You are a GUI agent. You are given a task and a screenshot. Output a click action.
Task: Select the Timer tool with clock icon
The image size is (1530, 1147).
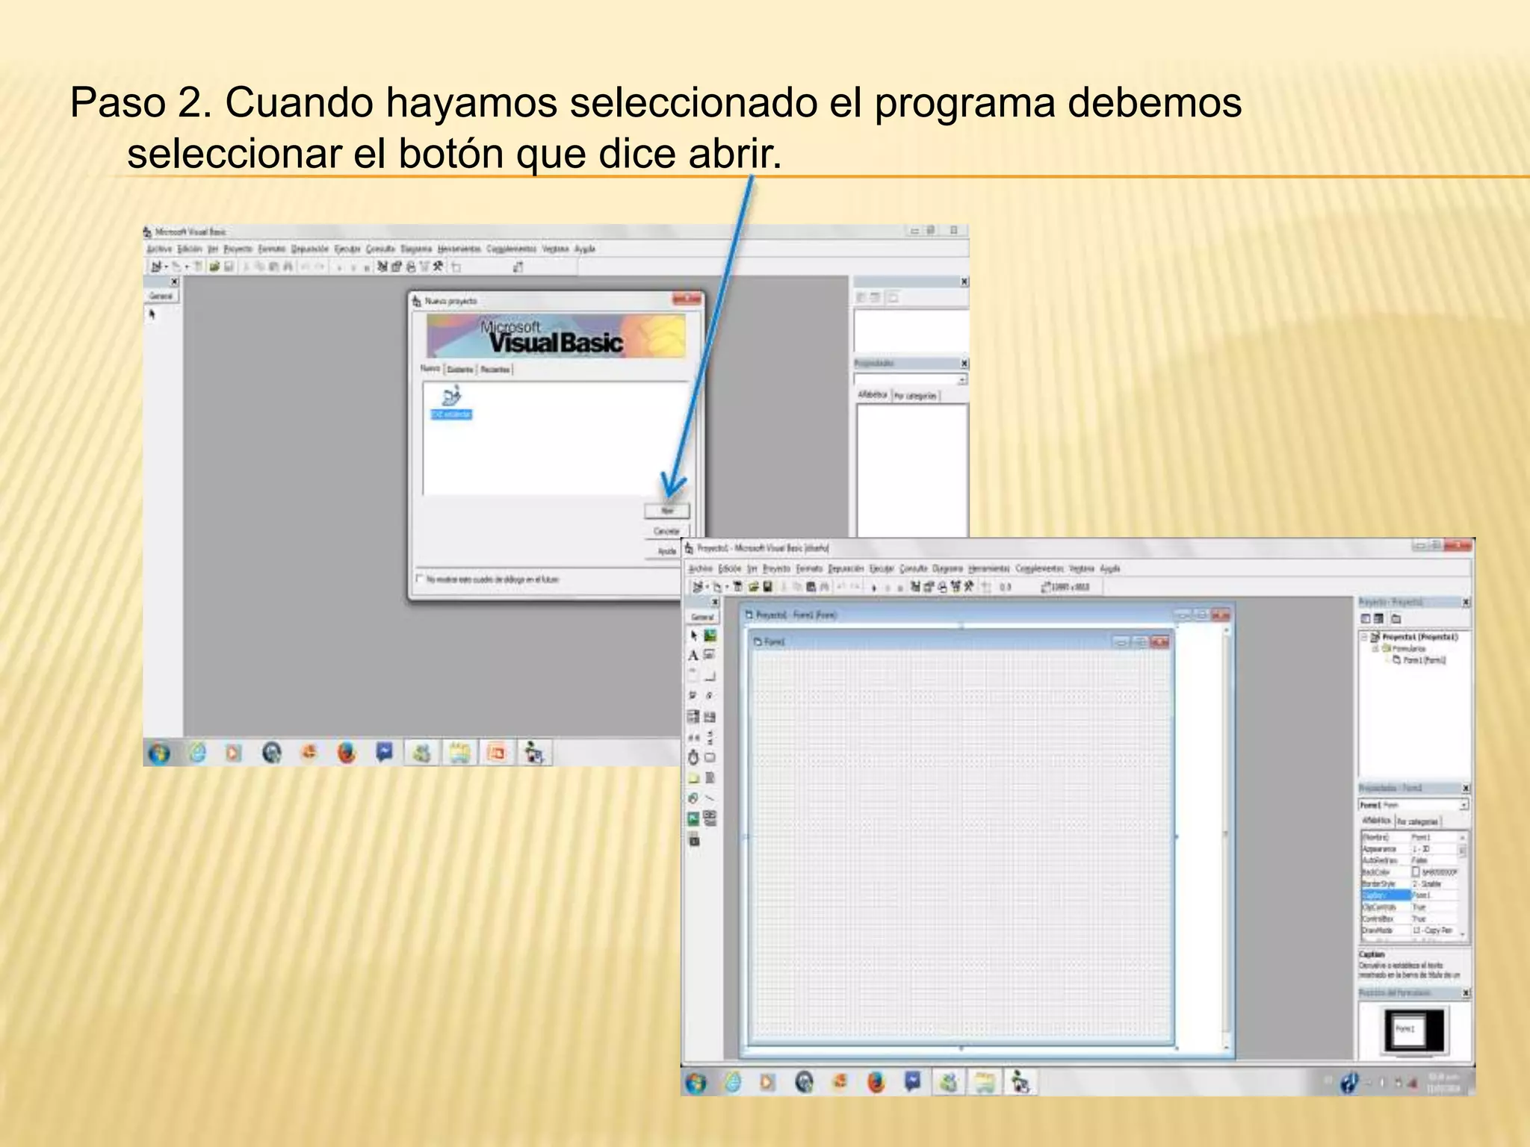coord(693,757)
